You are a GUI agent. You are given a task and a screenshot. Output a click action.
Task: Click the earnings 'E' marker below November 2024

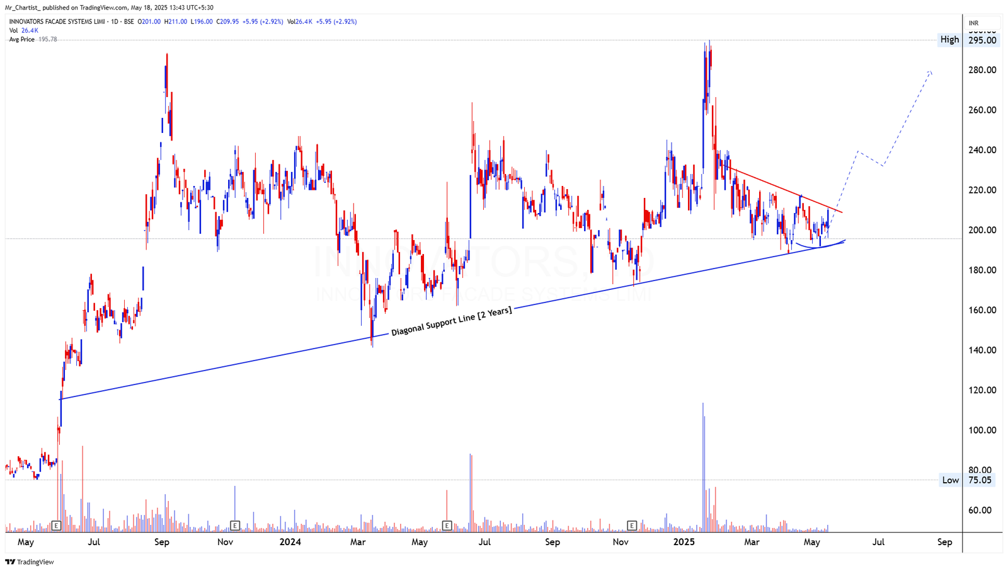coord(631,524)
